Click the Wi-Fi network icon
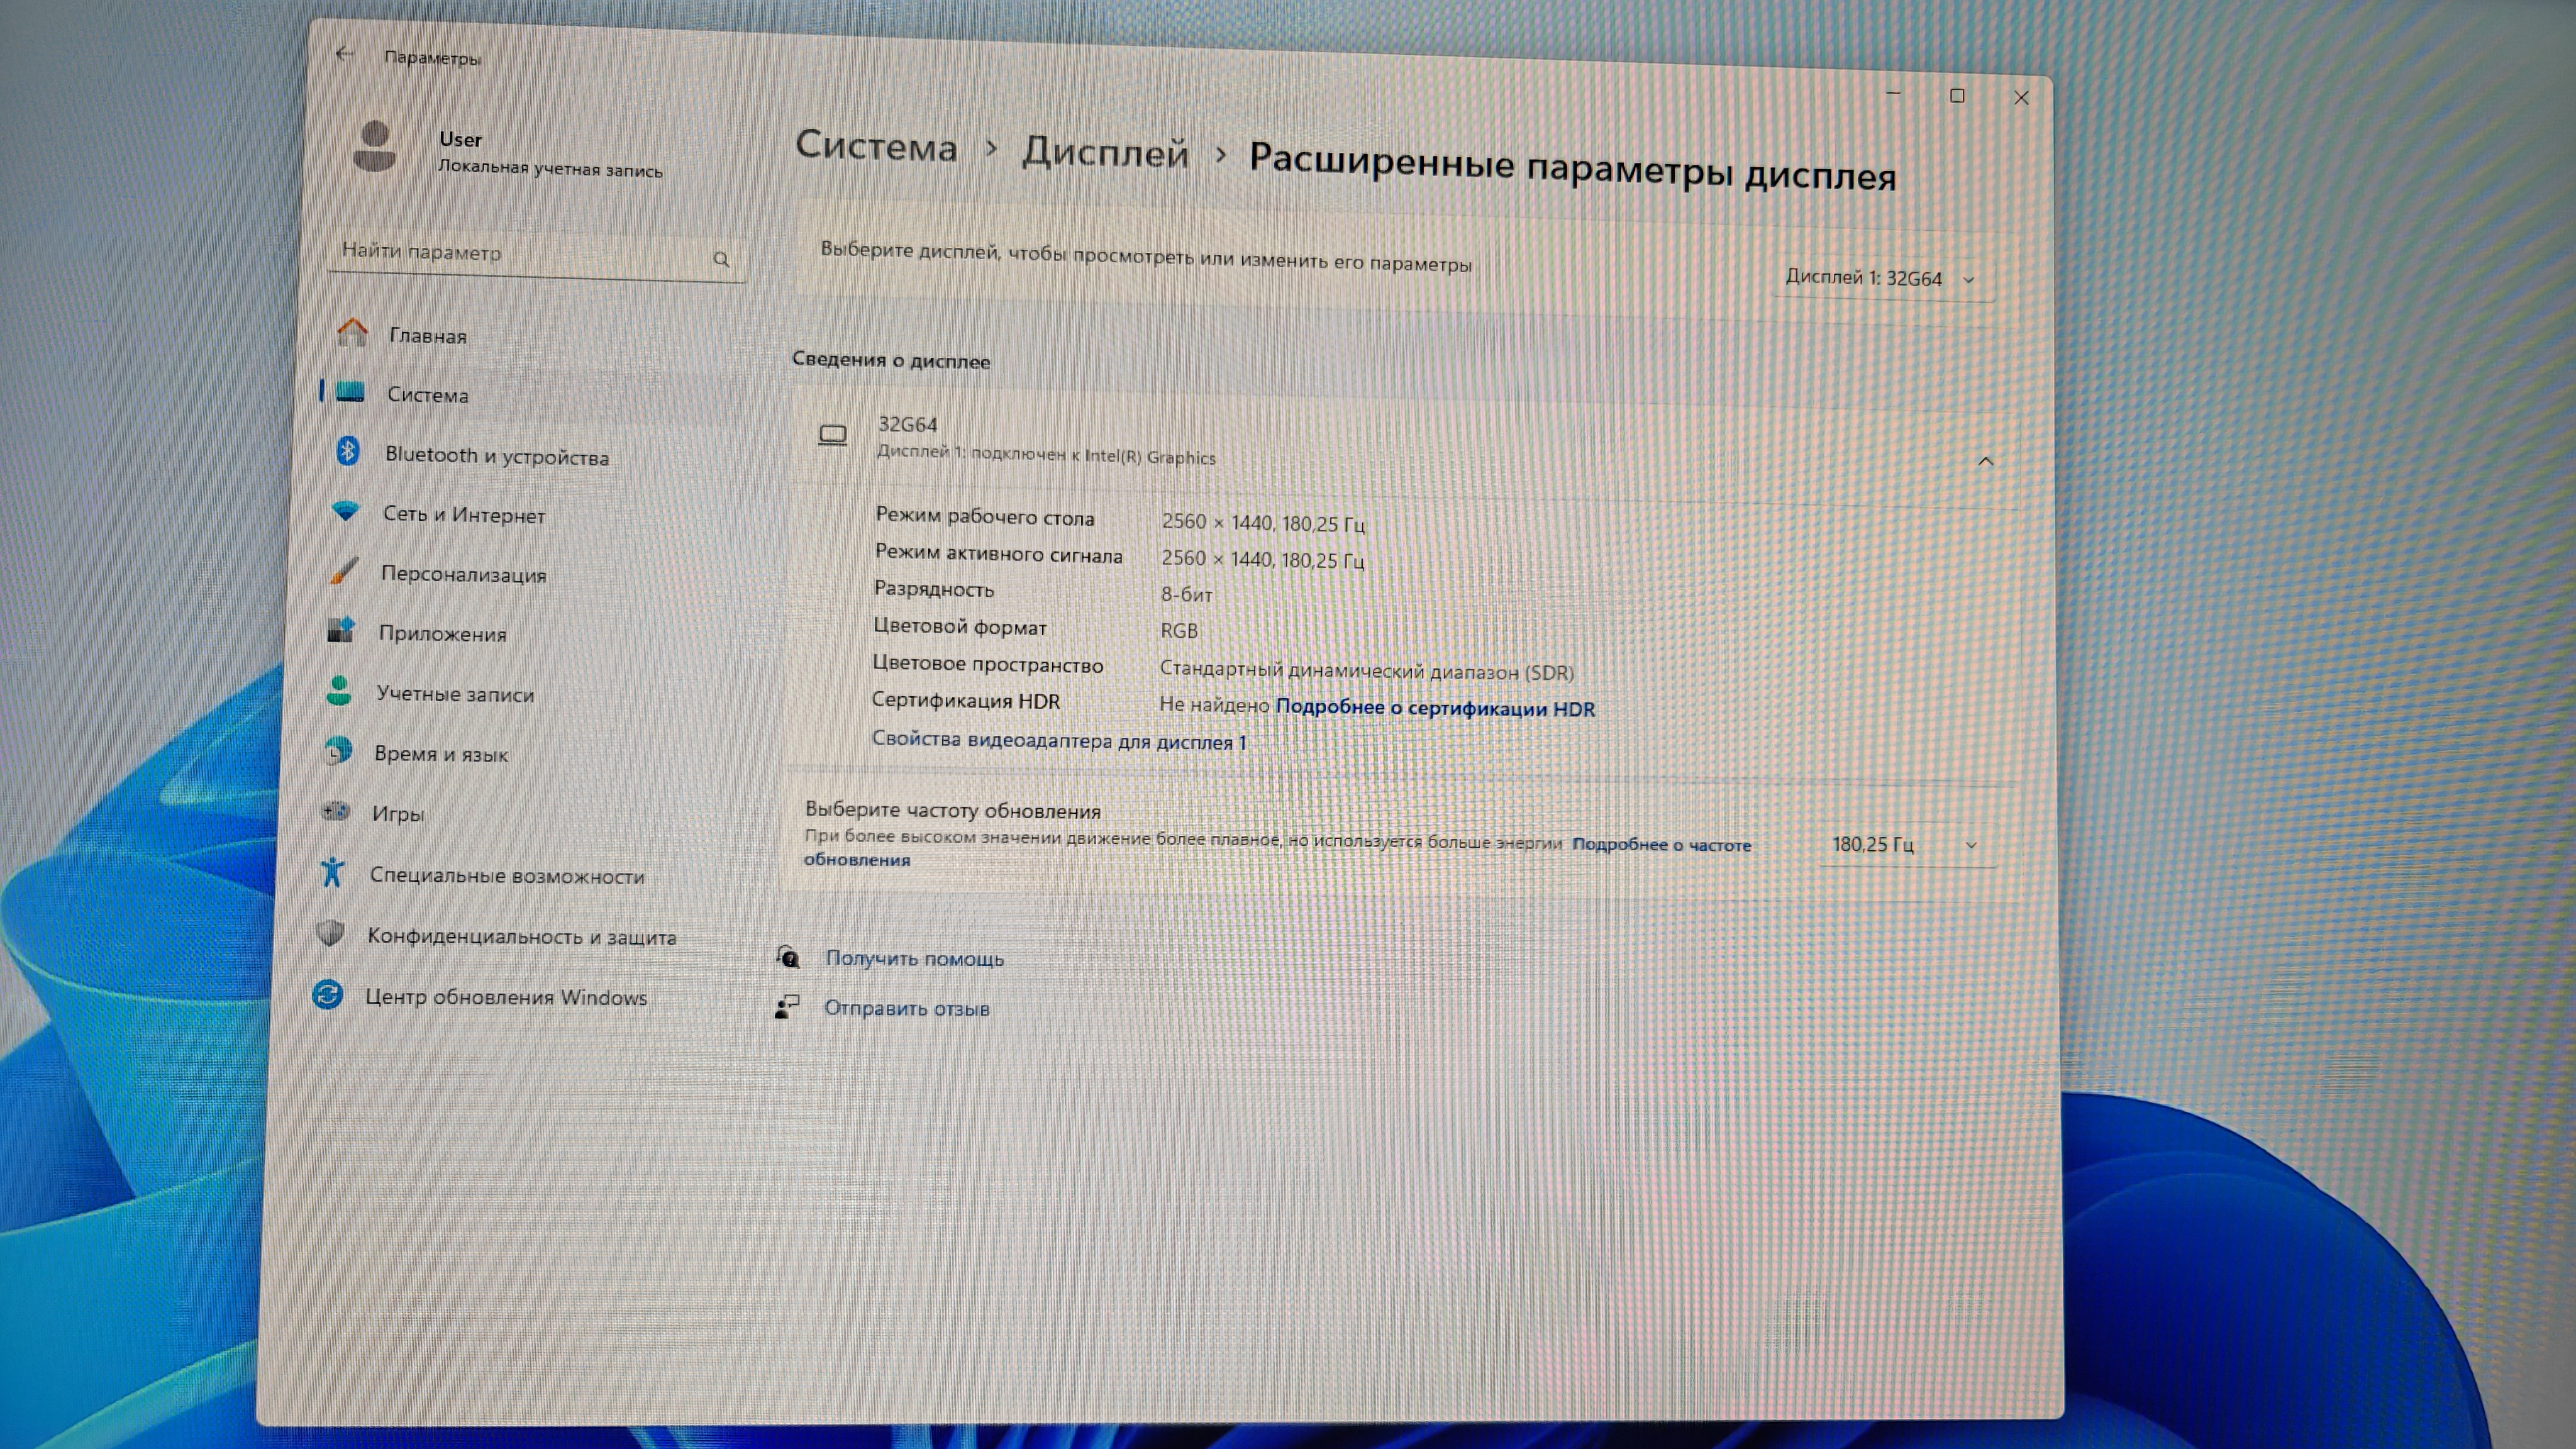Viewport: 2576px width, 1449px height. pyautogui.click(x=345, y=511)
